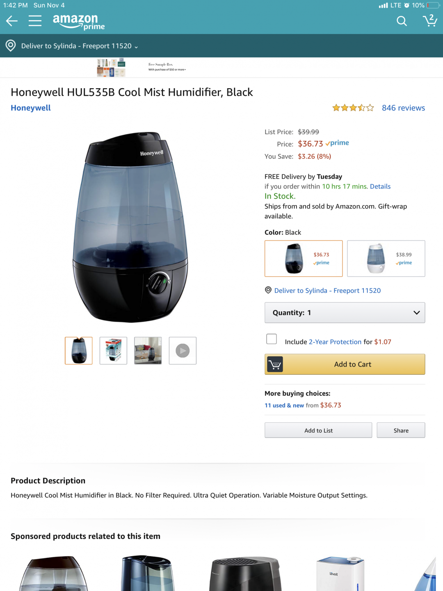Play the product video thumbnail
Image resolution: width=443 pixels, height=591 pixels.
tap(183, 350)
